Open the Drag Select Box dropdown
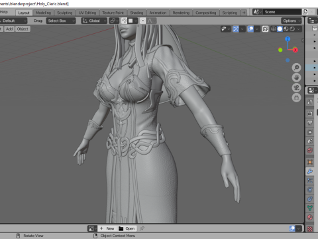Screen dimensions: 318x239 pos(61,21)
